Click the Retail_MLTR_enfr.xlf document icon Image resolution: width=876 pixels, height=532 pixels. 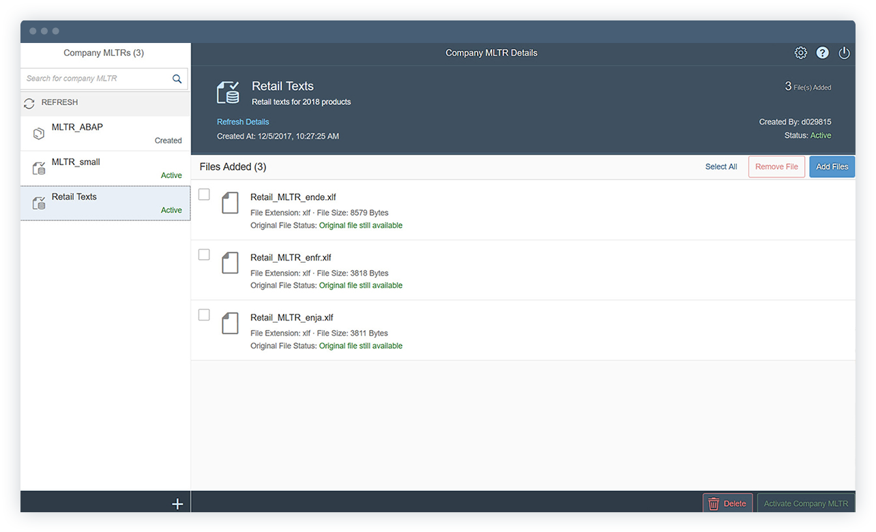pos(231,263)
